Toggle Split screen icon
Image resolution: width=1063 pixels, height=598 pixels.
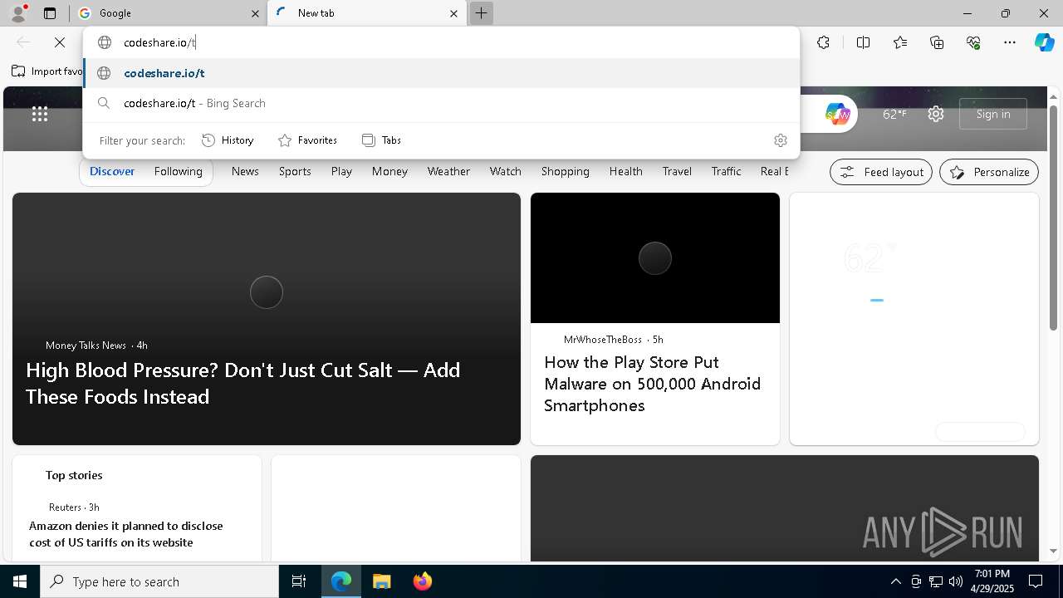pyautogui.click(x=863, y=42)
